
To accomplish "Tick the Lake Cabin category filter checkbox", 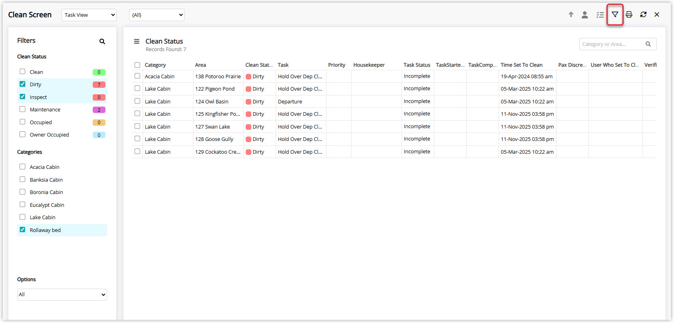I will tap(22, 217).
